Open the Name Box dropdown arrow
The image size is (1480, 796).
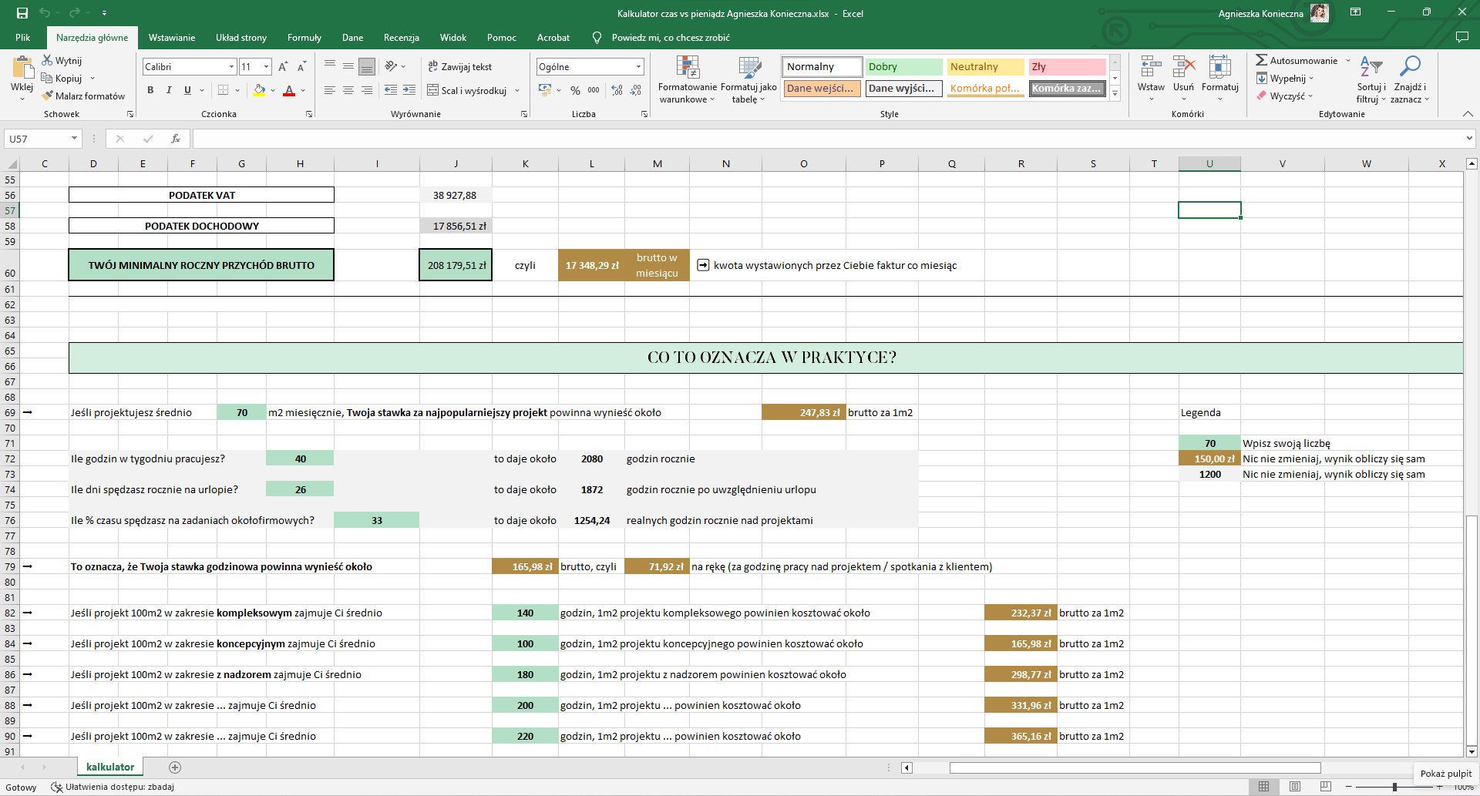coord(74,139)
